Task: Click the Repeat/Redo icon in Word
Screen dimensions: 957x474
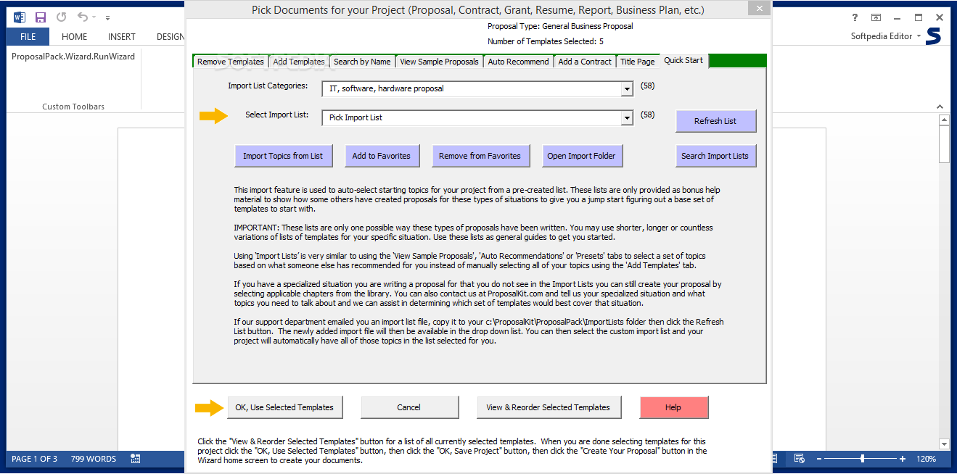Action: coord(61,17)
